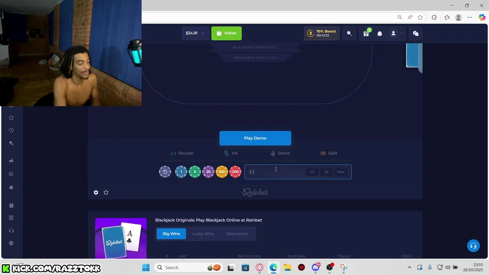The image size is (489, 275).
Task: Select the green 5 chip
Action: 195,172
